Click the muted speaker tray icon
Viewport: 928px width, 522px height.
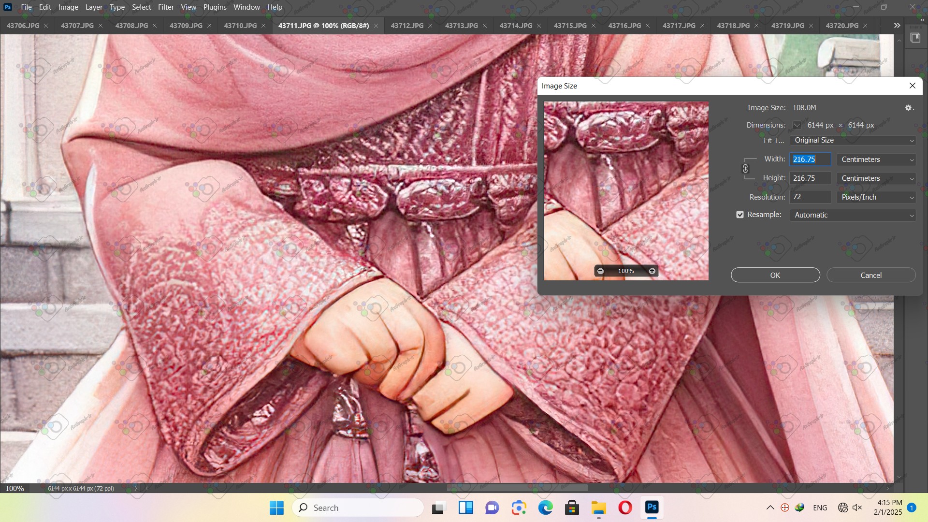(x=857, y=507)
